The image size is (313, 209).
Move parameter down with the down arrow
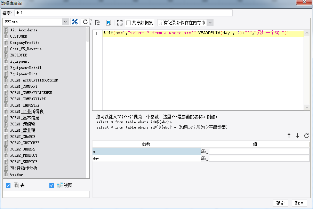pyautogui.click(x=298, y=136)
